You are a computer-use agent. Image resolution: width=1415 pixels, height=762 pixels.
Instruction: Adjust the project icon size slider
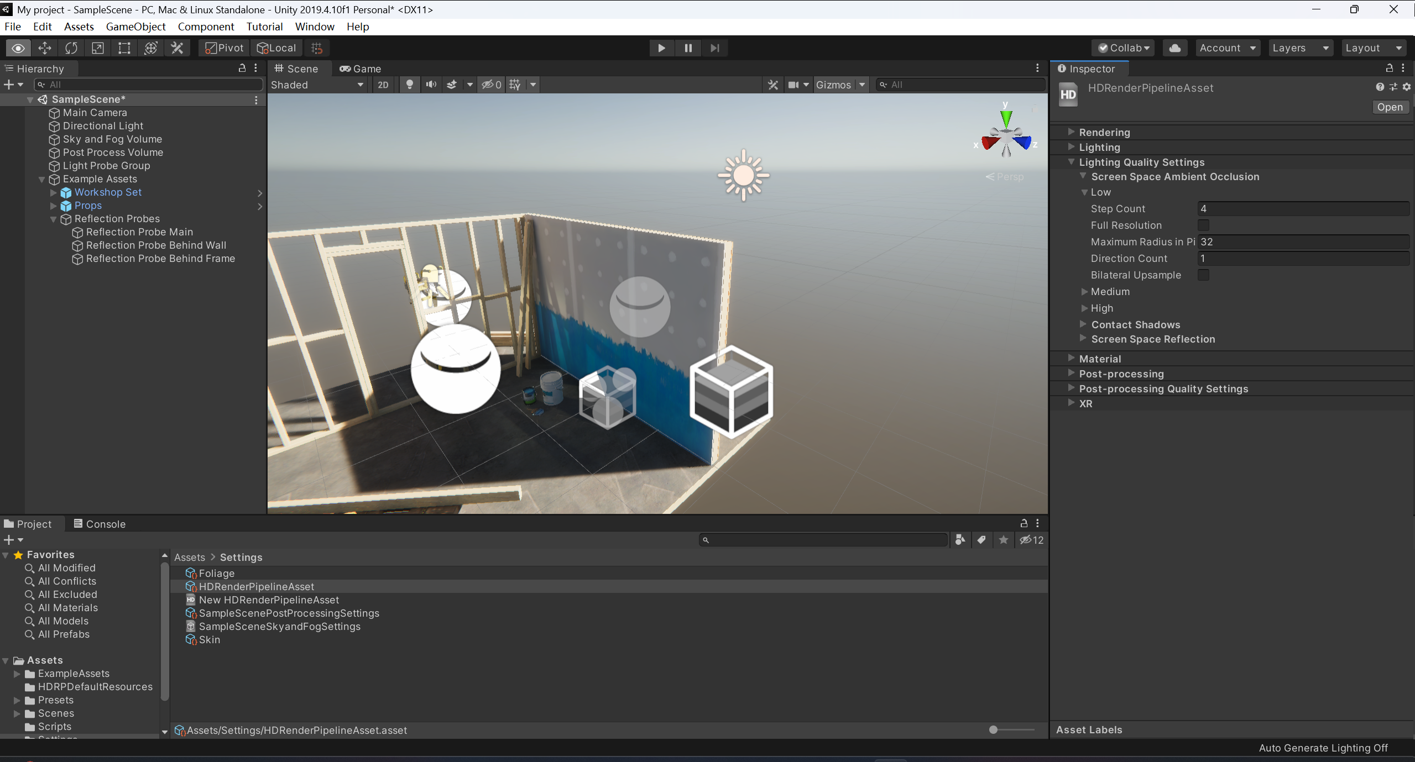point(993,729)
